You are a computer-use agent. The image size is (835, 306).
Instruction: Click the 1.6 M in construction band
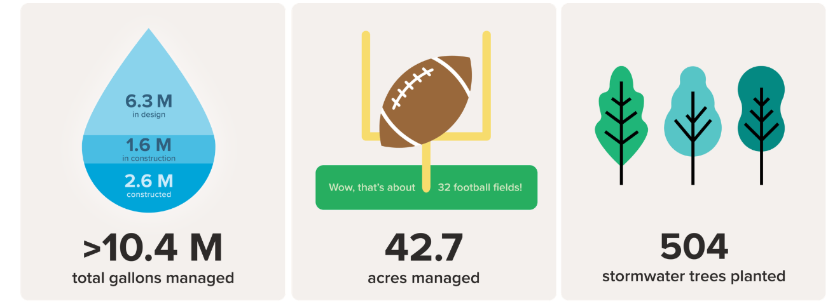pos(149,149)
